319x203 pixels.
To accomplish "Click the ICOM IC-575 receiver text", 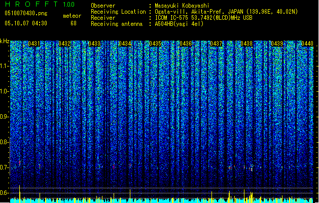I will [x=204, y=18].
